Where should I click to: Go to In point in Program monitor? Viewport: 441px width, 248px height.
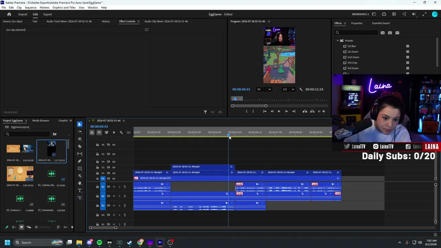[x=265, y=111]
